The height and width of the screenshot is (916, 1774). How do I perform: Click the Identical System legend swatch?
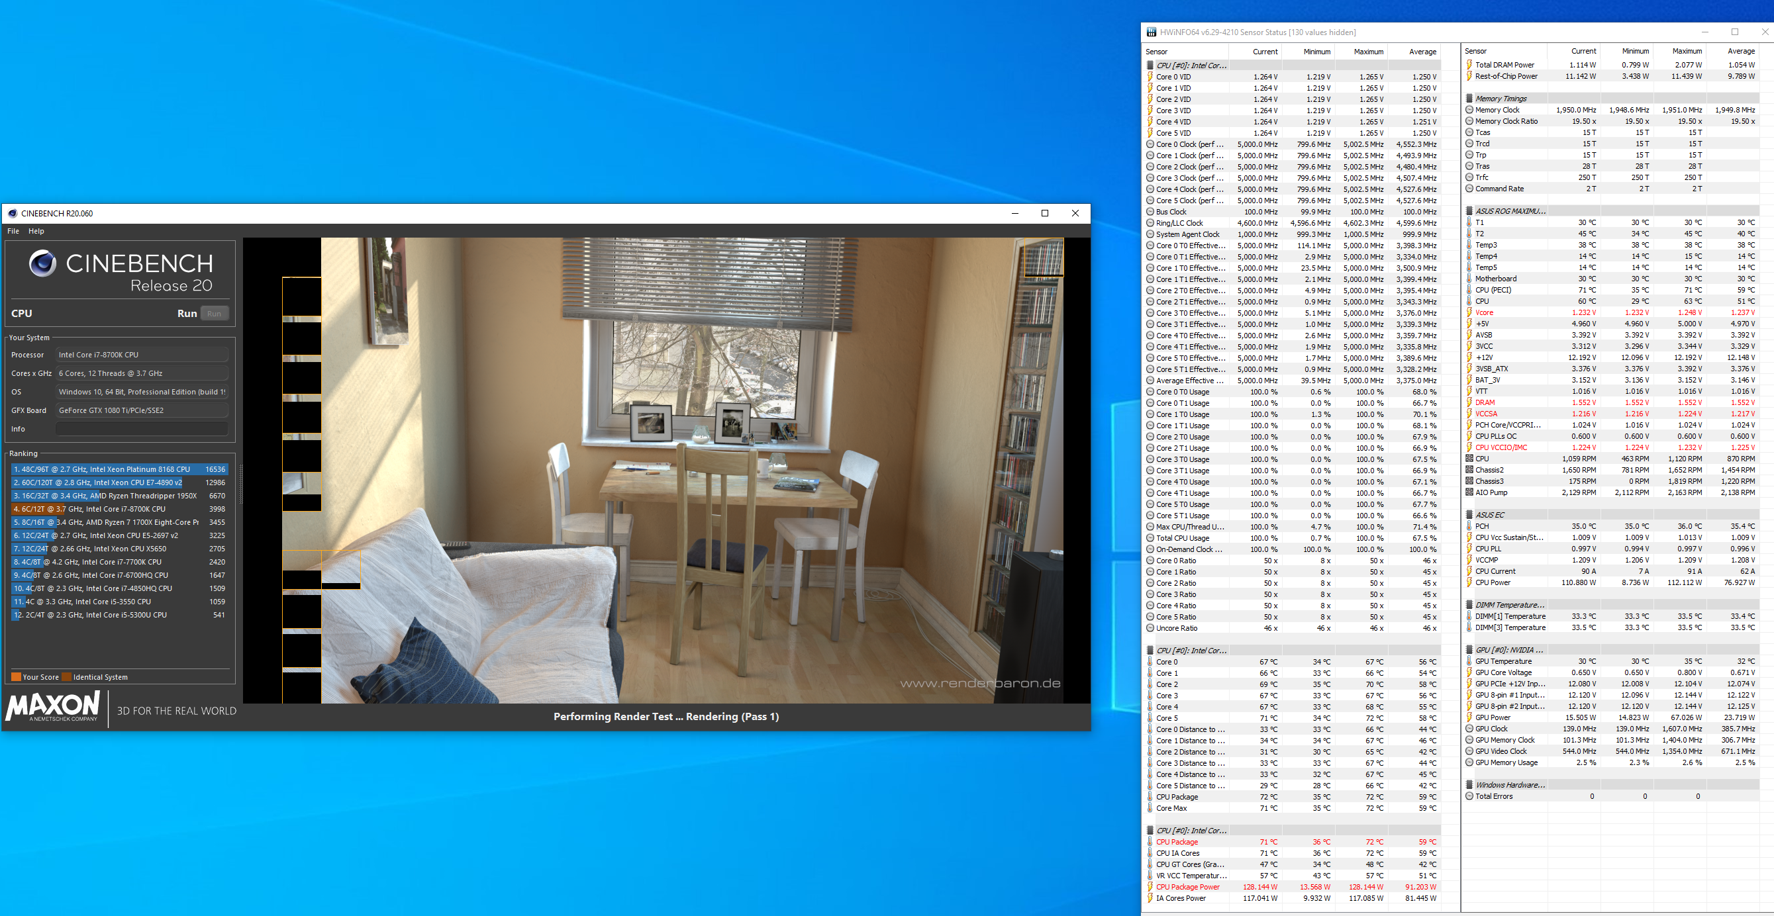click(67, 677)
